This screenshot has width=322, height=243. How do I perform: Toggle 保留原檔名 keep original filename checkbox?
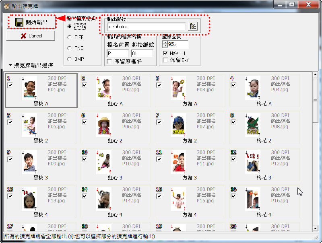109,62
